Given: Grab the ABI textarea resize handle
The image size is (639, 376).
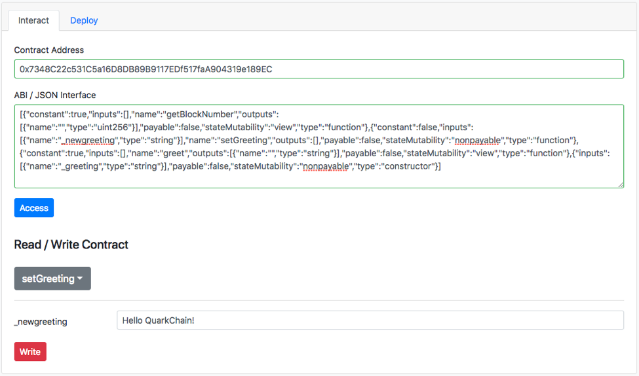Looking at the screenshot, I should pyautogui.click(x=620, y=184).
